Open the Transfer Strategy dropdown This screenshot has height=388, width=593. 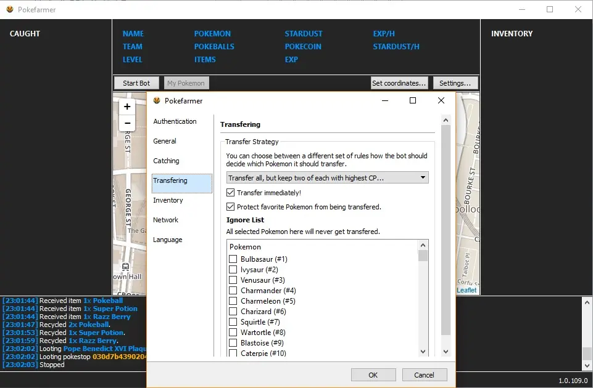[327, 178]
